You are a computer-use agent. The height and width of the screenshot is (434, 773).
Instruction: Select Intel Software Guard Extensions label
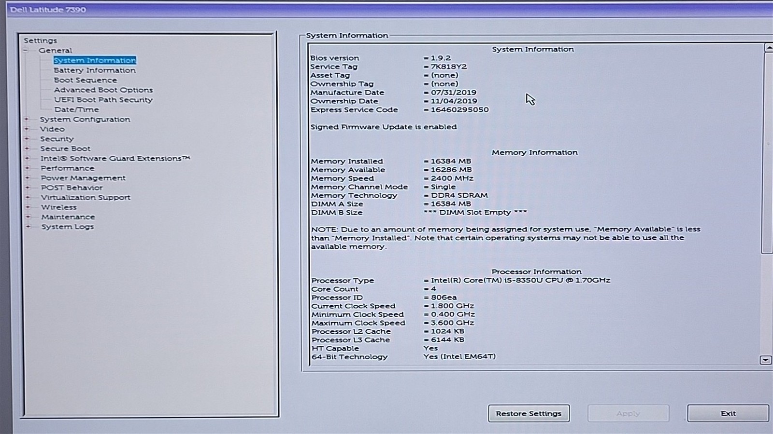click(x=115, y=158)
